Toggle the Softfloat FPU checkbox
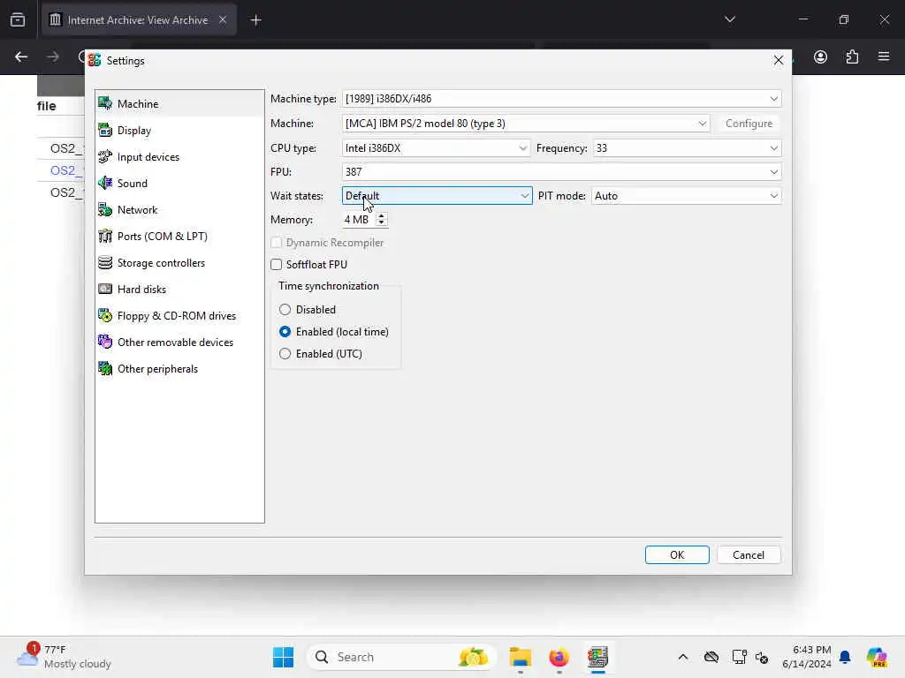The width and height of the screenshot is (905, 678). [x=277, y=265]
